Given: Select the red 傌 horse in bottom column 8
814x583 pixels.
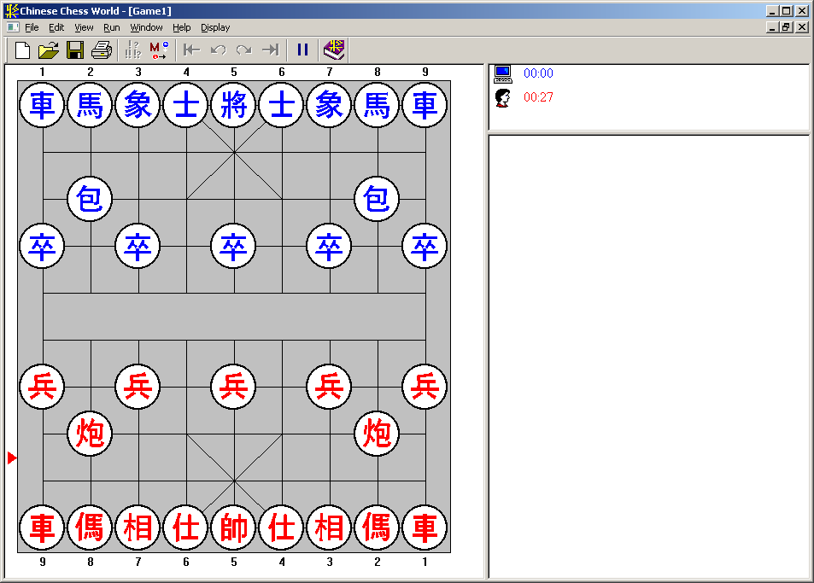Looking at the screenshot, I should click(90, 528).
